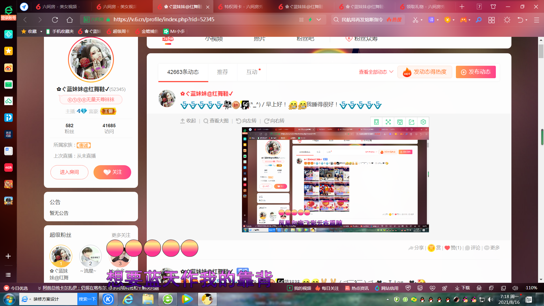Expand the address bar dropdown arrow
The height and width of the screenshot is (306, 544).
click(x=319, y=20)
